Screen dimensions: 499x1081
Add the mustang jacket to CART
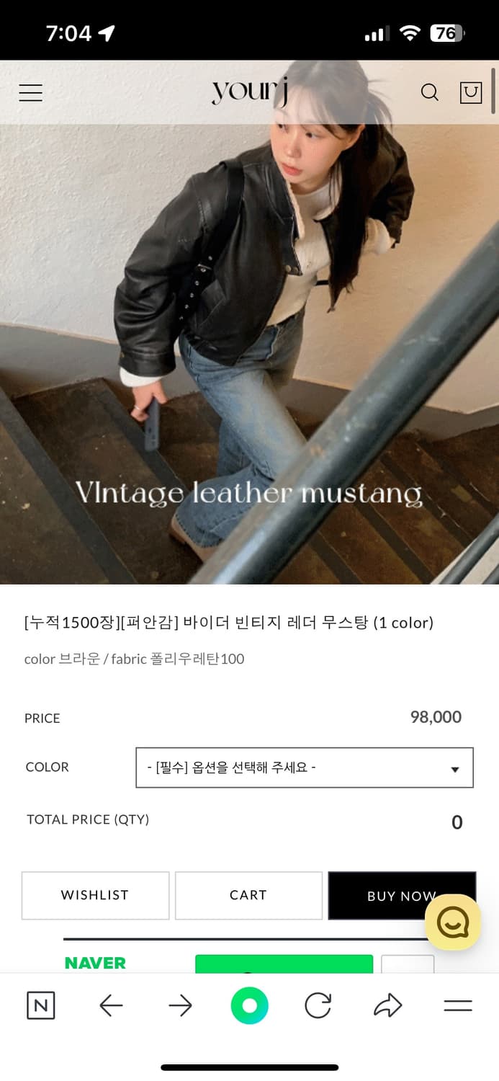click(248, 895)
